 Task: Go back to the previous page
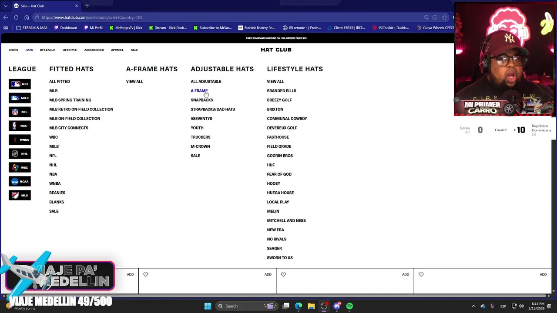click(x=6, y=17)
